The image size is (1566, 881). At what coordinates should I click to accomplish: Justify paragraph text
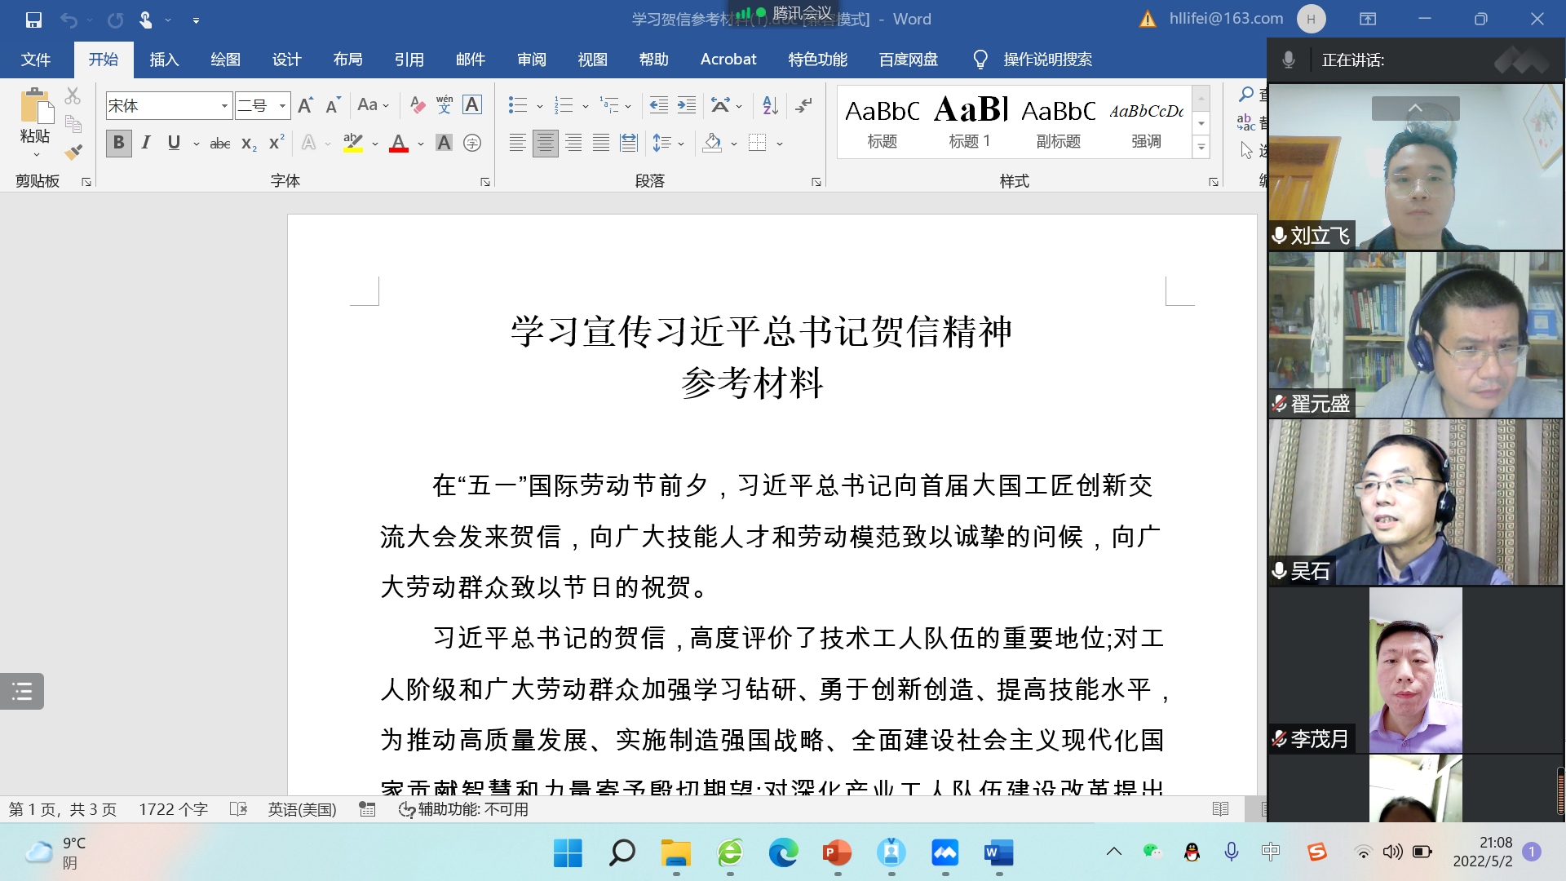(x=601, y=144)
